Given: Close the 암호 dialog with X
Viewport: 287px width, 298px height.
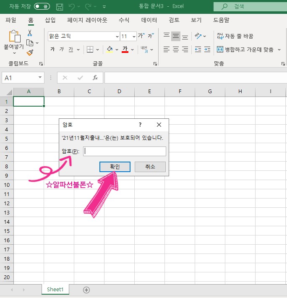Looking at the screenshot, I should (159, 125).
